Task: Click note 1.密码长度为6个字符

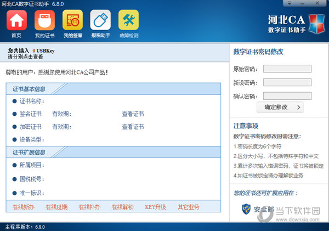Action: coord(257,147)
